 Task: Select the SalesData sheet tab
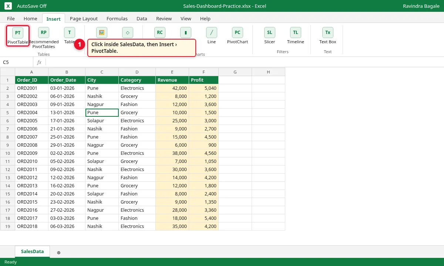click(x=32, y=252)
